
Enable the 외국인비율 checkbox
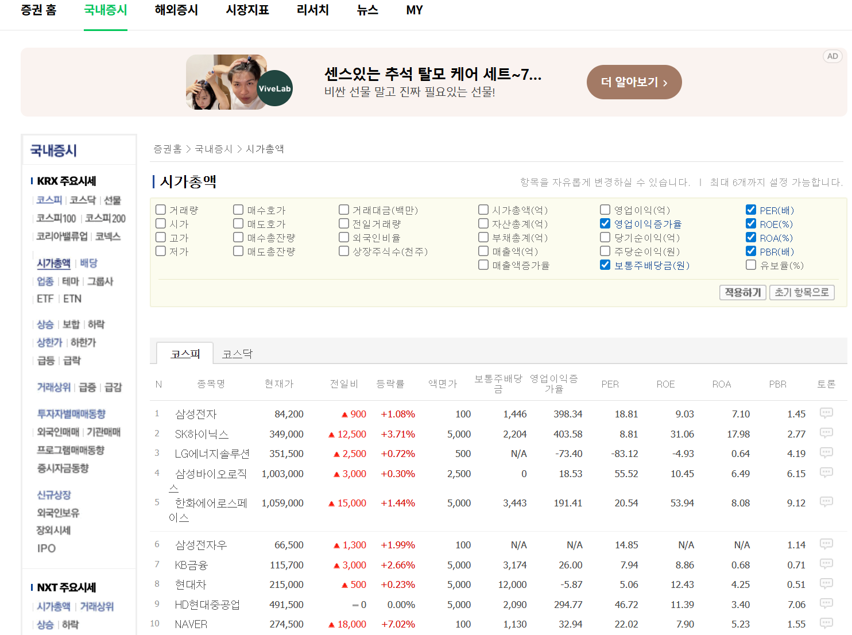[x=344, y=237]
